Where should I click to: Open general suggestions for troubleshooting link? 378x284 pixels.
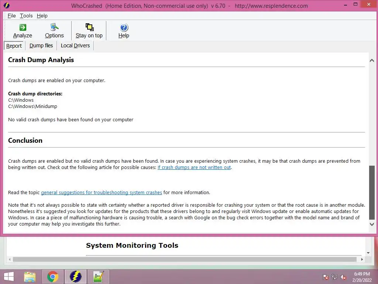tap(102, 192)
